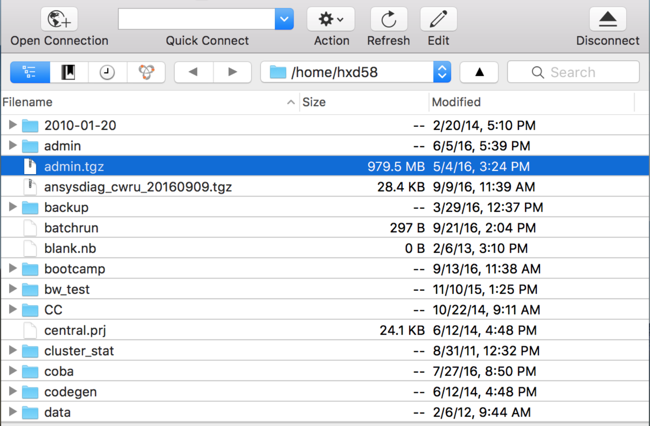Sort by Modified column
The height and width of the screenshot is (426, 650).
[531, 102]
